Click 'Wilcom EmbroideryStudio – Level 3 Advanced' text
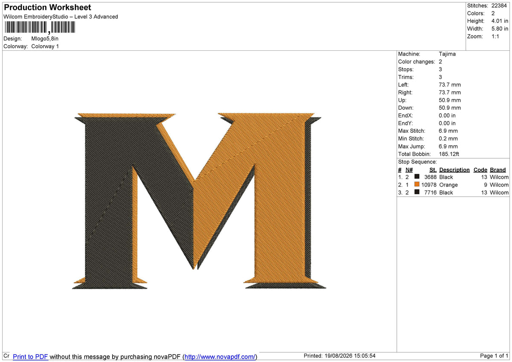 click(x=61, y=17)
